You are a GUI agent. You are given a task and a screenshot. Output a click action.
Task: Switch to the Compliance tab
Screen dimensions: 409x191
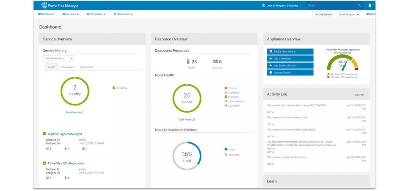pos(68,67)
